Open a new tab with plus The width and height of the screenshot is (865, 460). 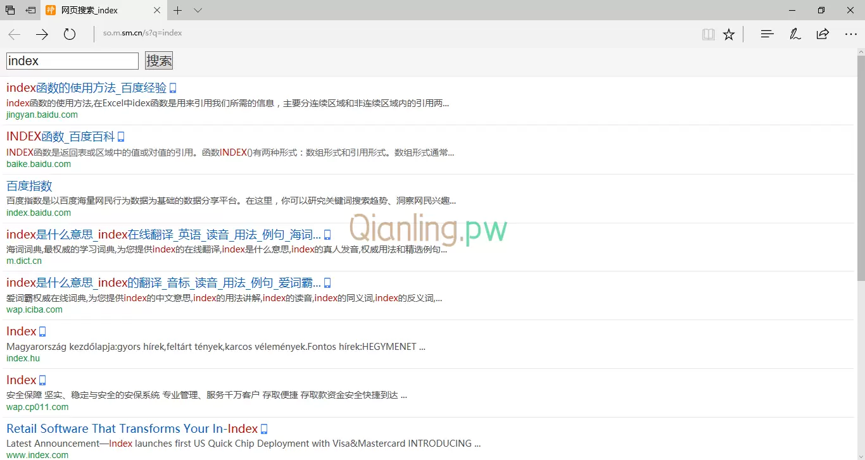pyautogui.click(x=178, y=10)
